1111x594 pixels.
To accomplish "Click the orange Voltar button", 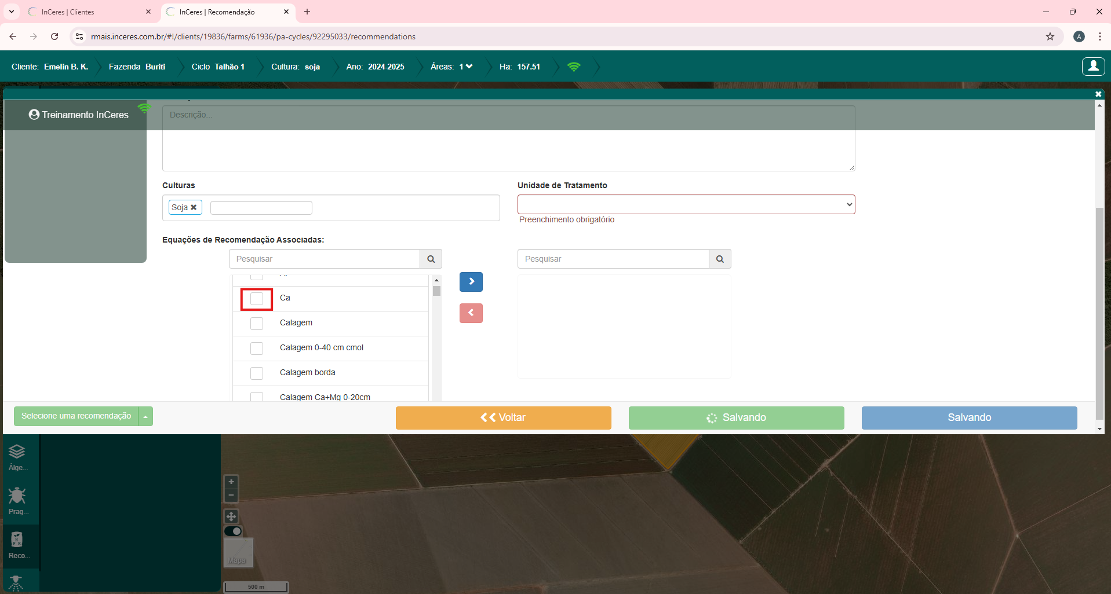I will click(503, 417).
